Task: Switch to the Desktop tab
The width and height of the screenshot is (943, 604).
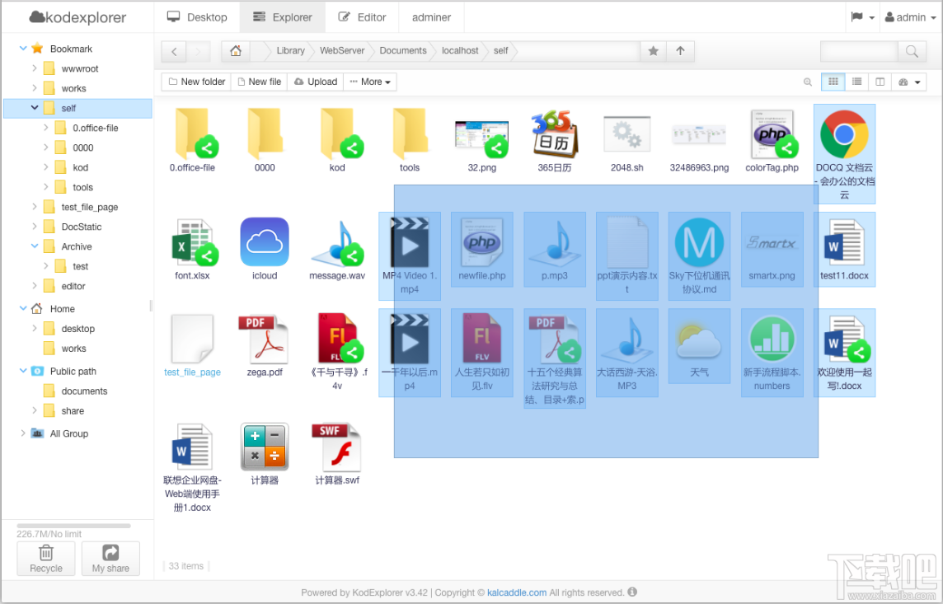Action: [197, 16]
